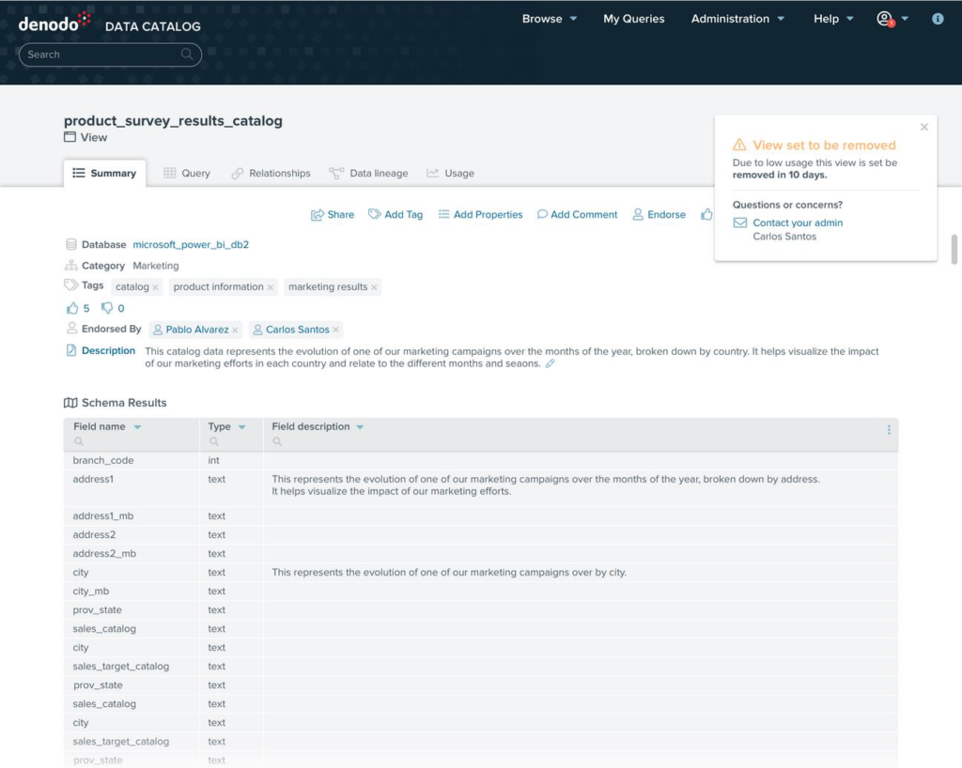Switch to the Data lineage tab
Image resolution: width=962 pixels, height=768 pixels.
pos(368,174)
